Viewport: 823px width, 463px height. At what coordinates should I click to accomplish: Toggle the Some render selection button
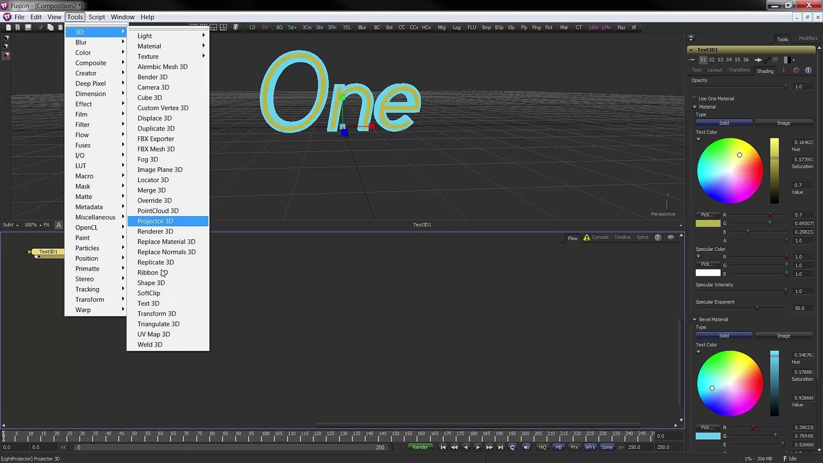click(607, 447)
